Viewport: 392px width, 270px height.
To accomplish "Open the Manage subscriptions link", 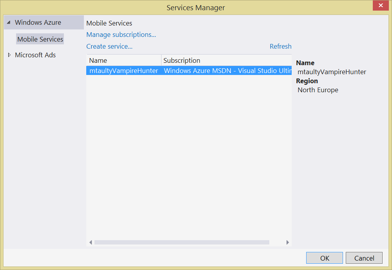I will 121,35.
